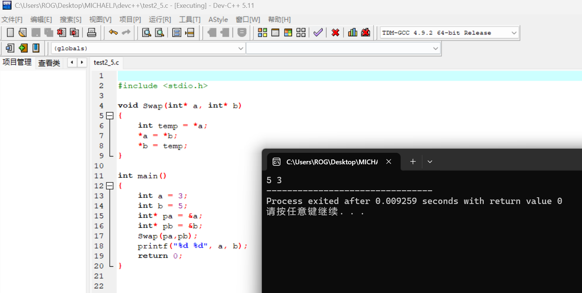
Task: Click the Toggle comment toolbar icon
Action: pyautogui.click(x=242, y=33)
